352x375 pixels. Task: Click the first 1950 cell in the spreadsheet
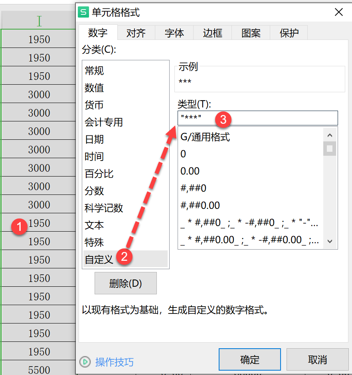tap(39, 39)
